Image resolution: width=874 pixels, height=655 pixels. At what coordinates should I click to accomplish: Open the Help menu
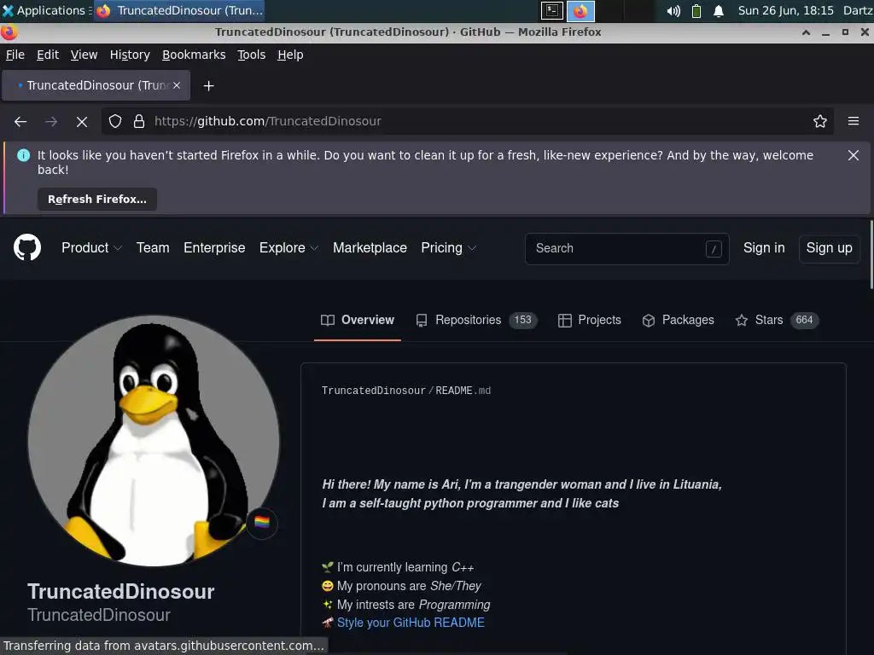(290, 55)
